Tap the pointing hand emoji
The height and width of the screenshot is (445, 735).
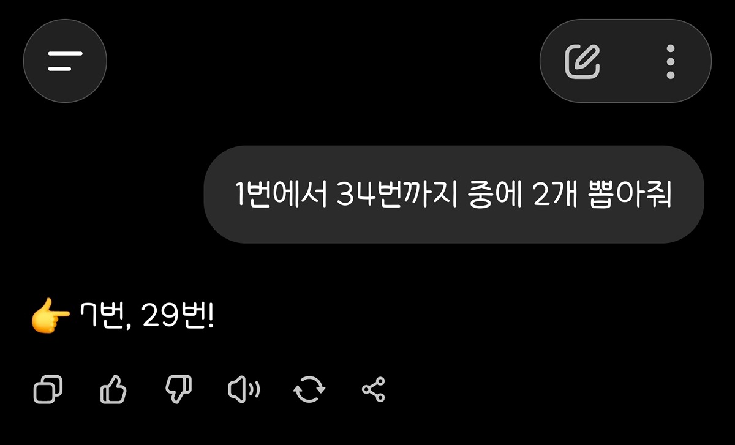click(x=50, y=317)
